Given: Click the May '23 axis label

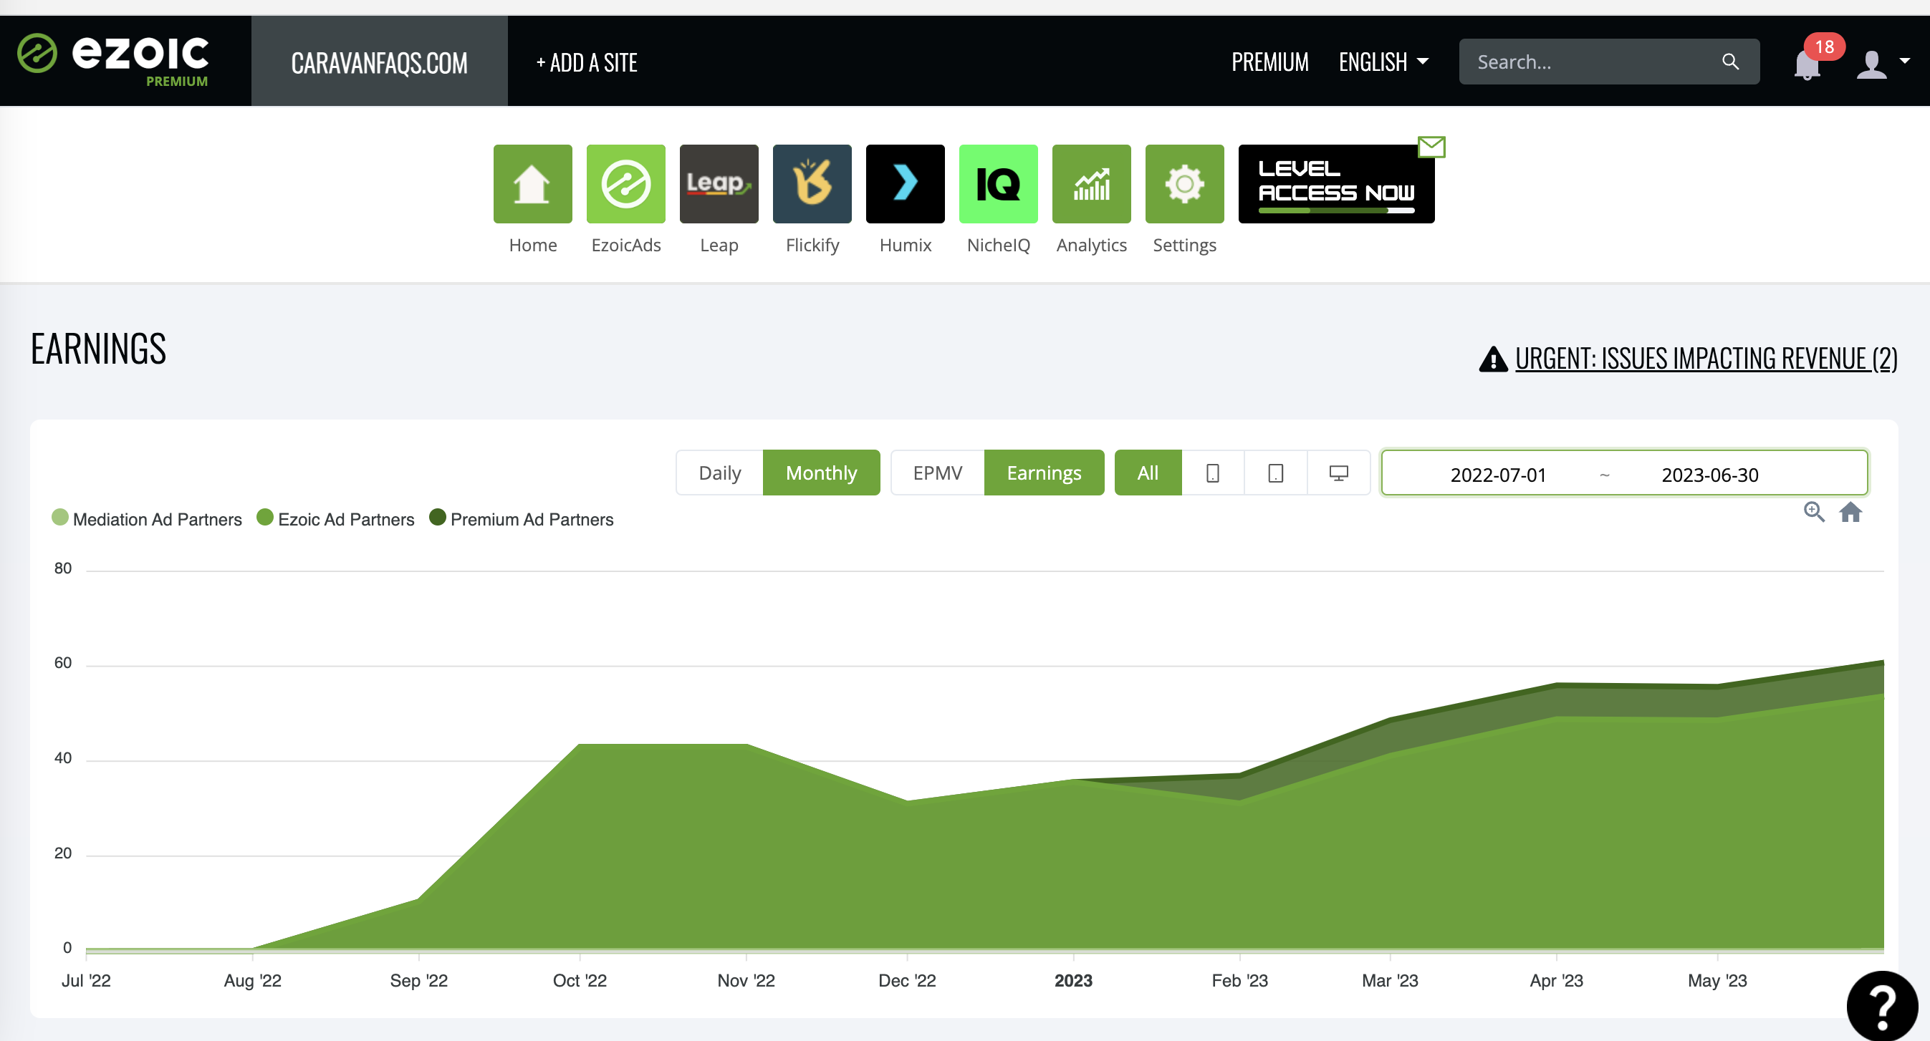Looking at the screenshot, I should coord(1717,980).
